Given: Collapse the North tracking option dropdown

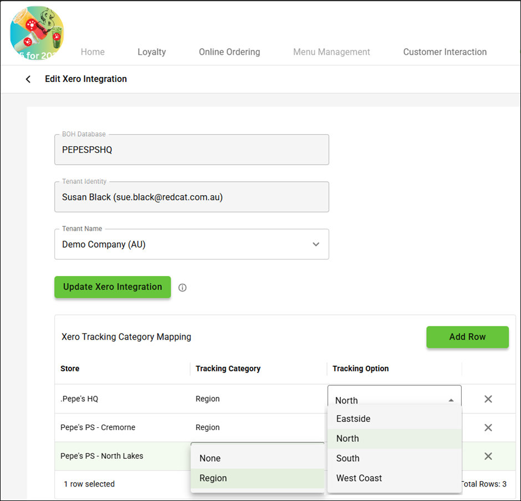Looking at the screenshot, I should 451,400.
